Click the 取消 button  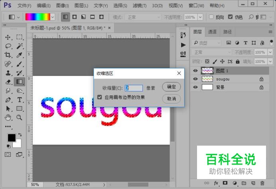click(x=171, y=99)
